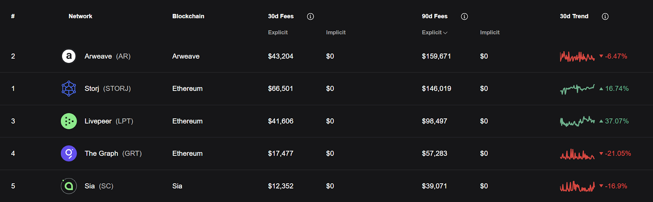653x202 pixels.
Task: Open the Storj (STORJ) network link
Action: coord(107,89)
